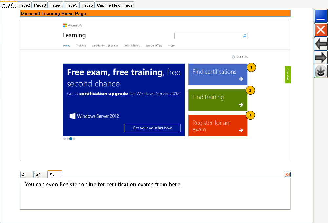Image resolution: width=328 pixels, height=223 pixels.
Task: Open the Certifications & exams link
Action: click(x=105, y=45)
